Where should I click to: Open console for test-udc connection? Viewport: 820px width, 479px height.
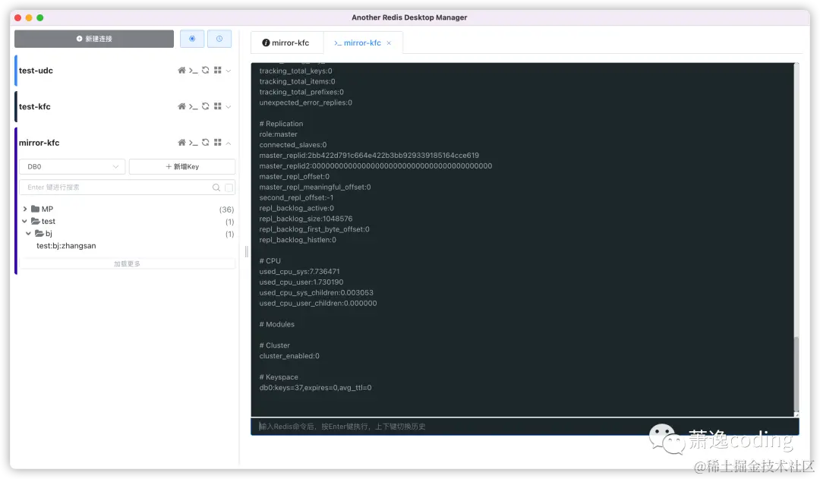point(194,71)
